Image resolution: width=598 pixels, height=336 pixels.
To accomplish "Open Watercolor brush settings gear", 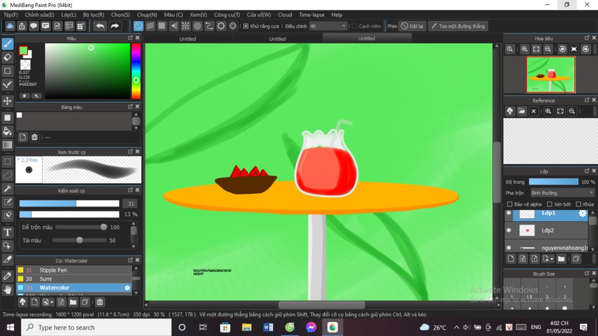I will 127,288.
